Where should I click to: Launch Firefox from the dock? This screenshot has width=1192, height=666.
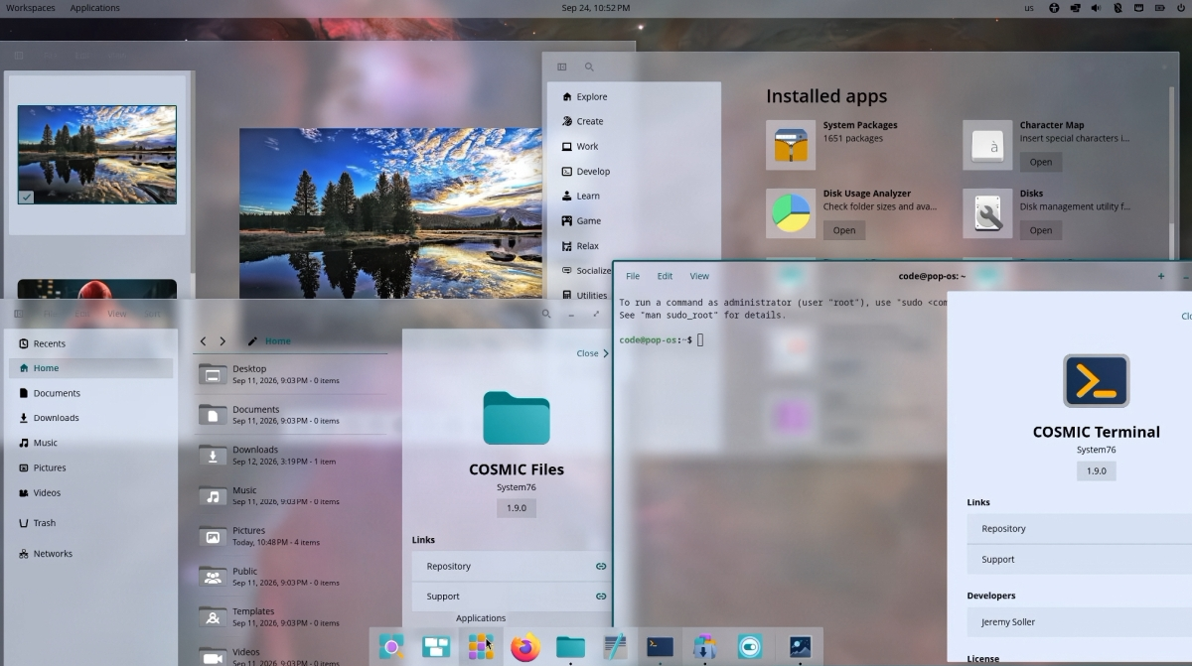(x=525, y=647)
